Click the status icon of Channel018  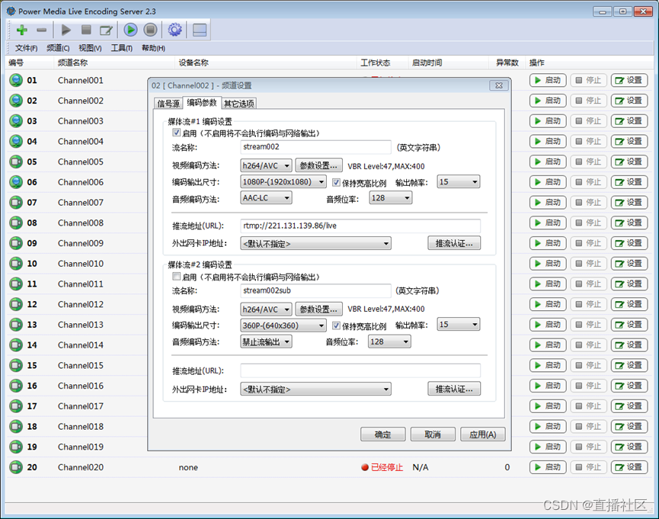pyautogui.click(x=16, y=426)
